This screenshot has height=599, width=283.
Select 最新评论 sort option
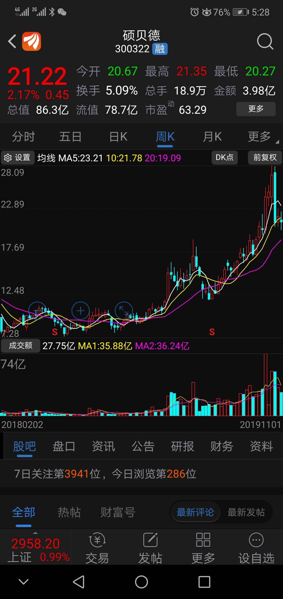coord(195,512)
